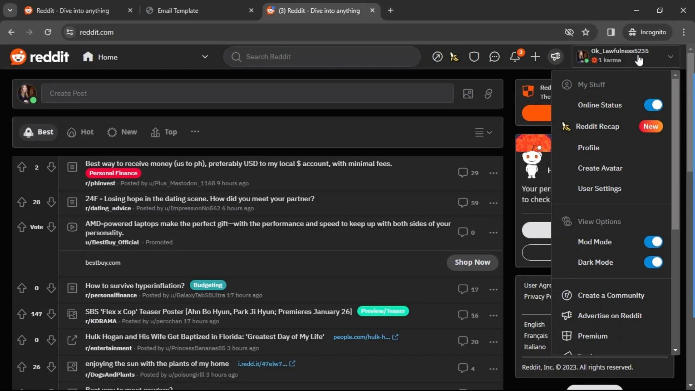Open the people.com external link
The height and width of the screenshot is (391, 695).
pos(366,337)
